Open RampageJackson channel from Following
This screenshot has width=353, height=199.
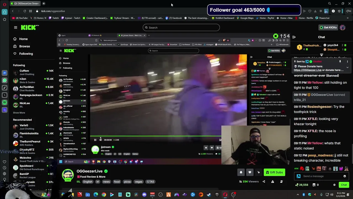pyautogui.click(x=33, y=96)
